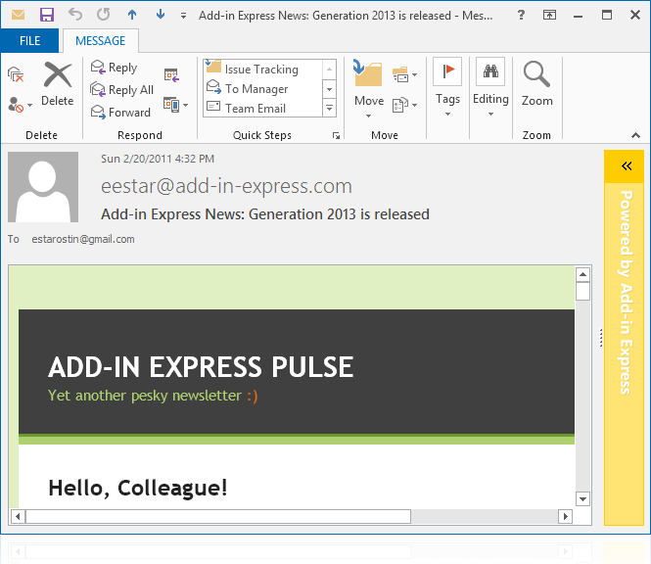Open the Junk dropdown
The image size is (651, 564).
click(20, 105)
